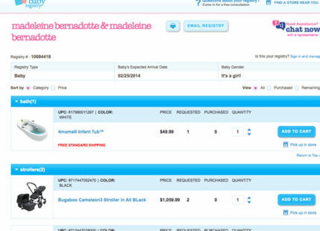The image size is (320, 231).
Task: Click the store icon beside Infant Tub pickup
Action: coord(286,144)
